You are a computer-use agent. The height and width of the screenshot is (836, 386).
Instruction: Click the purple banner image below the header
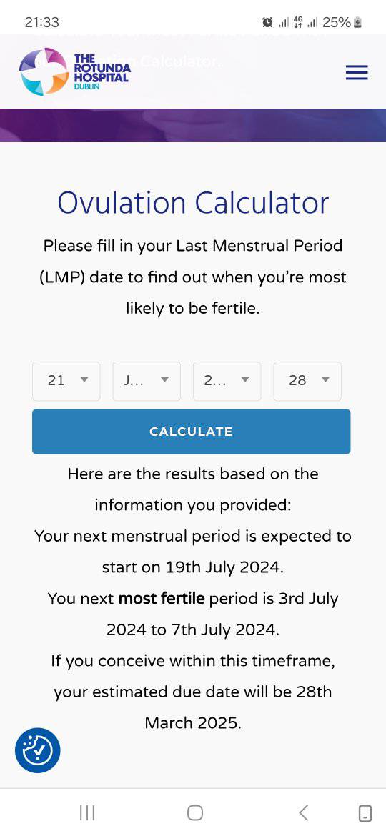point(193,125)
